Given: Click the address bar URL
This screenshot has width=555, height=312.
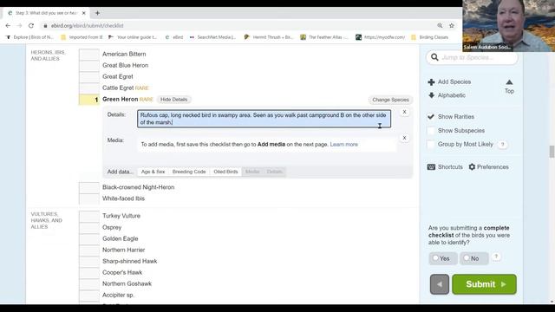Looking at the screenshot, I should coord(87,26).
